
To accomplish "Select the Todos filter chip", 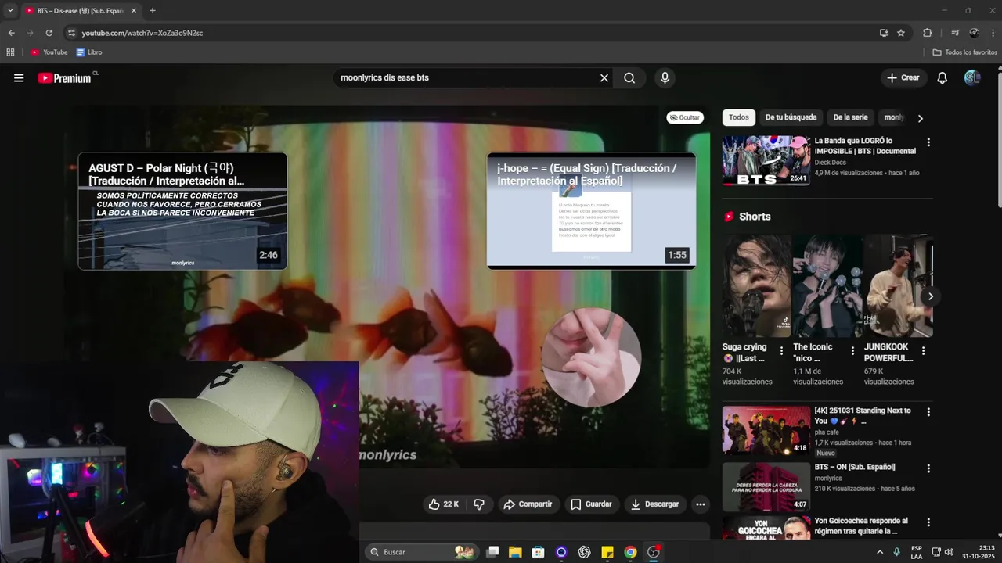I will click(739, 117).
